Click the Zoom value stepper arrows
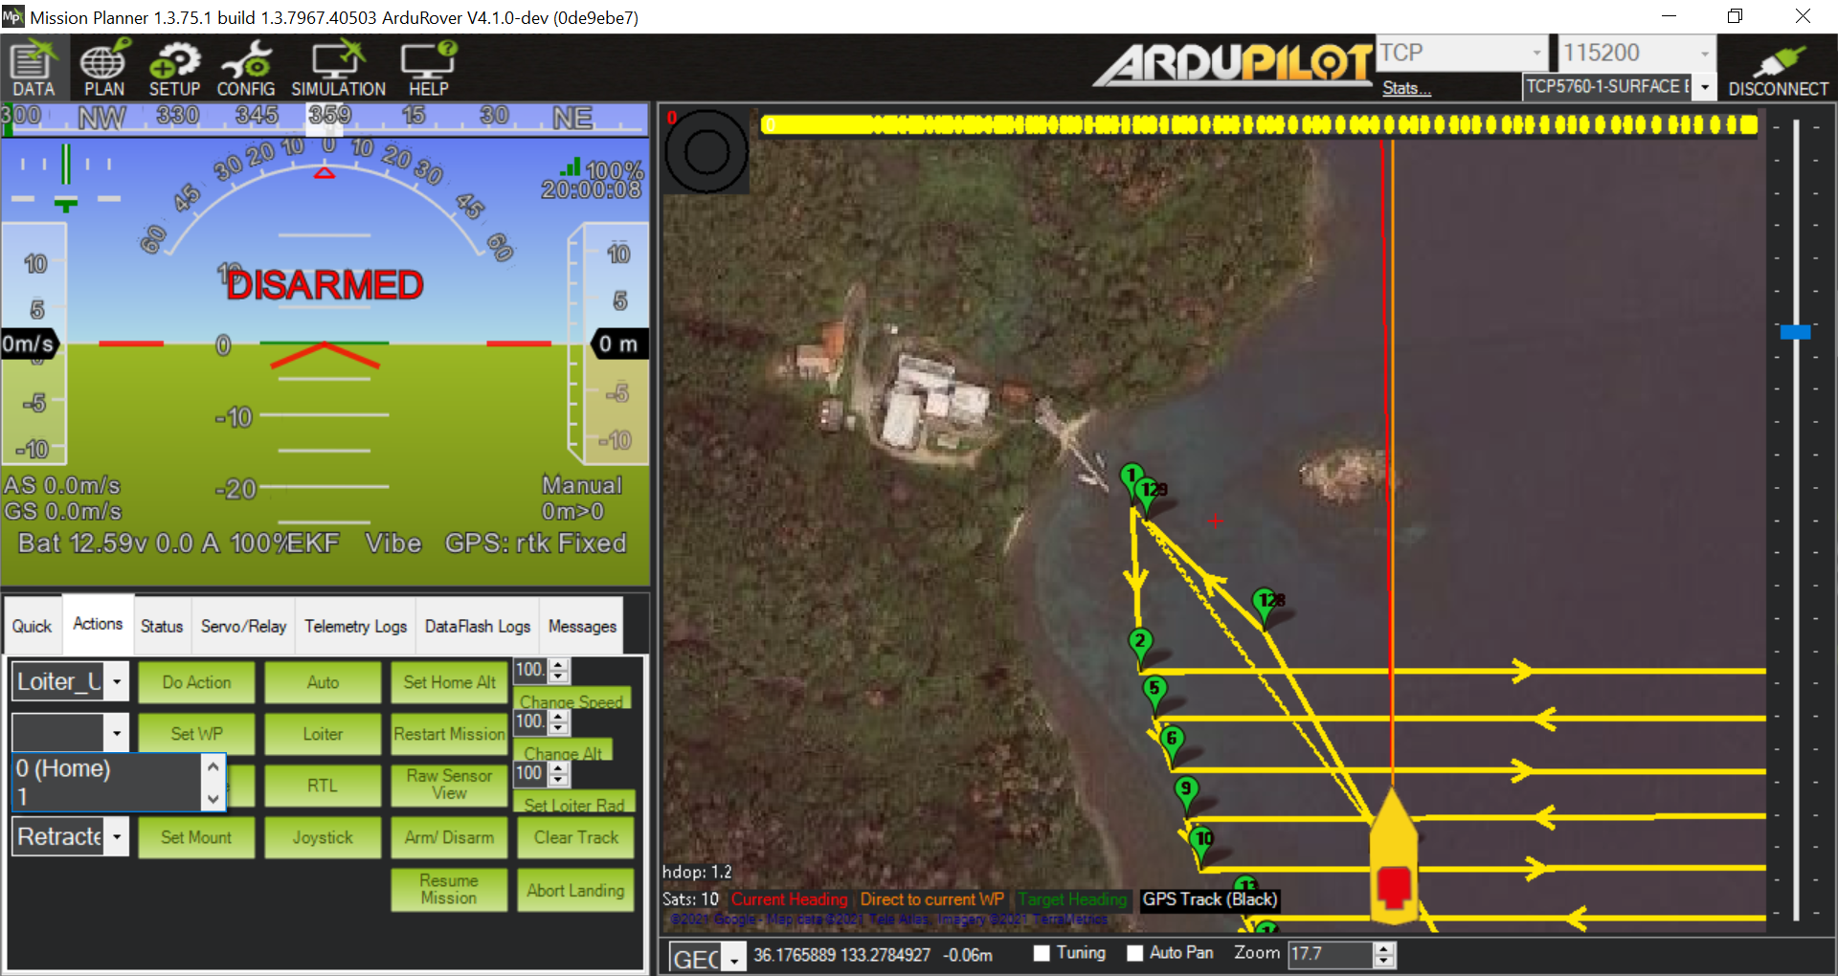Viewport: 1838px width, 976px height. click(1384, 954)
